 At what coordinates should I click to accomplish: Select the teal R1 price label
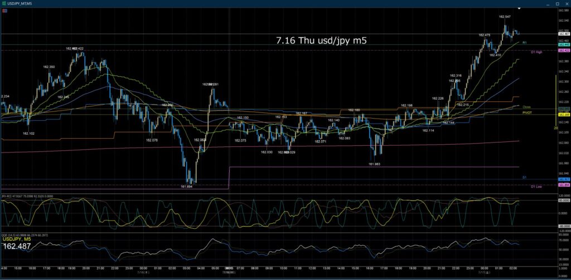[564, 44]
